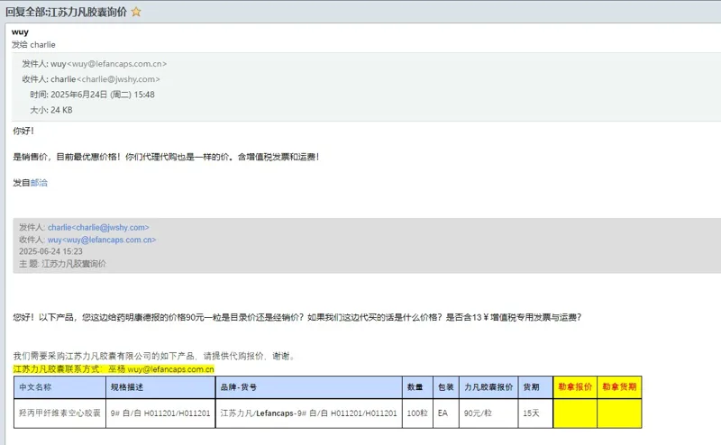Click the email subject title 回复全部:江苏力凡胶囊询价
Viewport: 721px width, 445px height.
pos(66,12)
